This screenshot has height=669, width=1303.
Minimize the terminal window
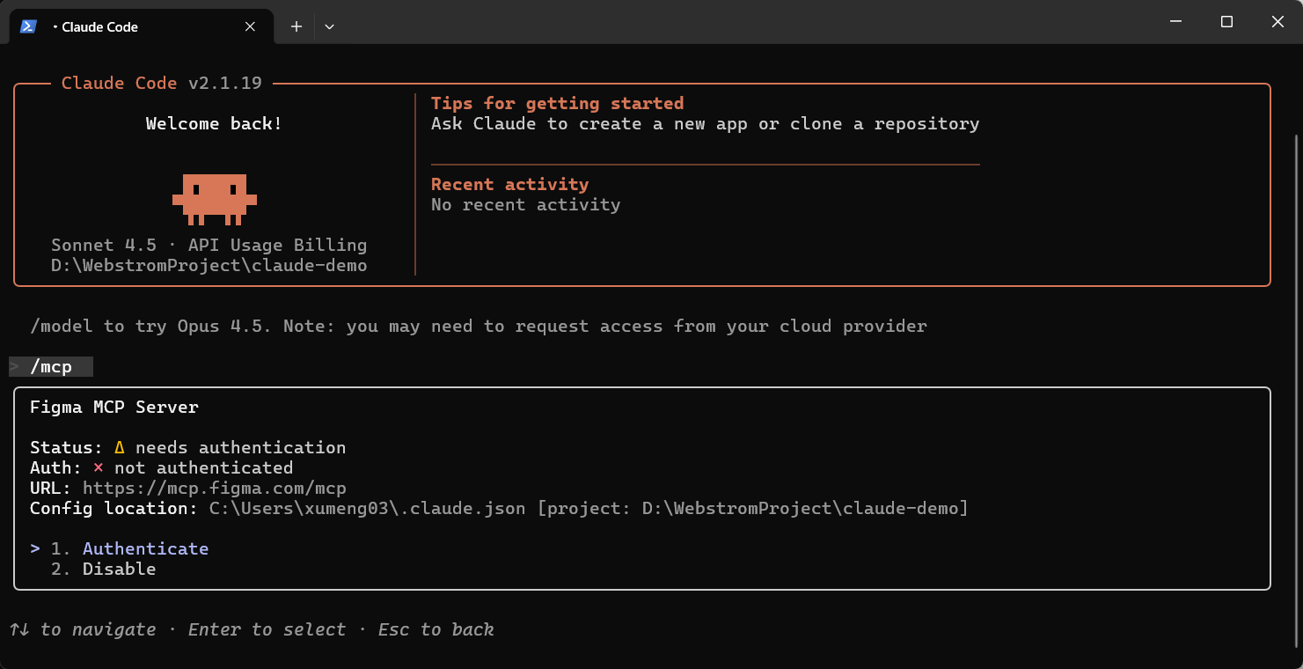click(1175, 22)
